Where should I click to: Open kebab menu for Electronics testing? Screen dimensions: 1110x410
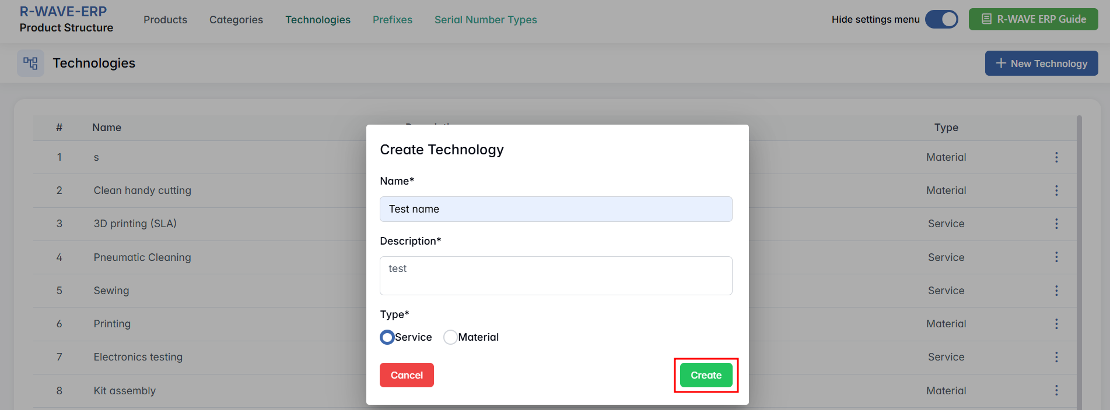1056,357
